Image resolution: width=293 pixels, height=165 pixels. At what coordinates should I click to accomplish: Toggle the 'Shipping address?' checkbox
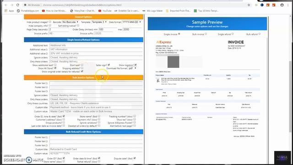82,68
